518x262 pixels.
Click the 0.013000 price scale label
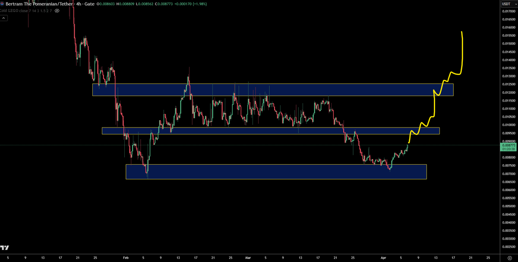[508, 76]
